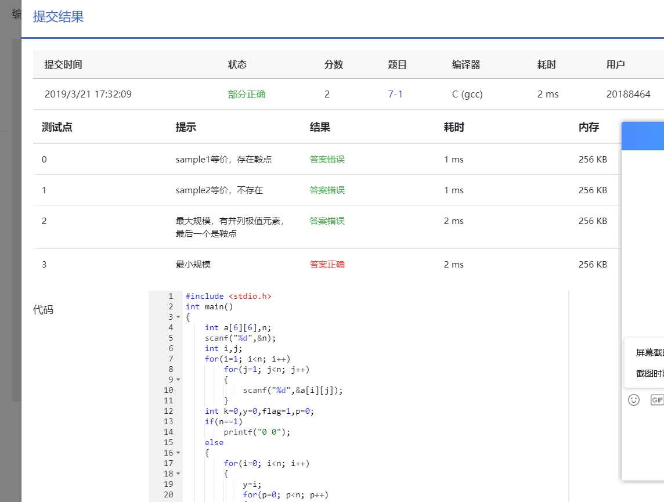Click the 屏幕截 text in side panel
Screen dimensions: 664x502
pos(649,353)
